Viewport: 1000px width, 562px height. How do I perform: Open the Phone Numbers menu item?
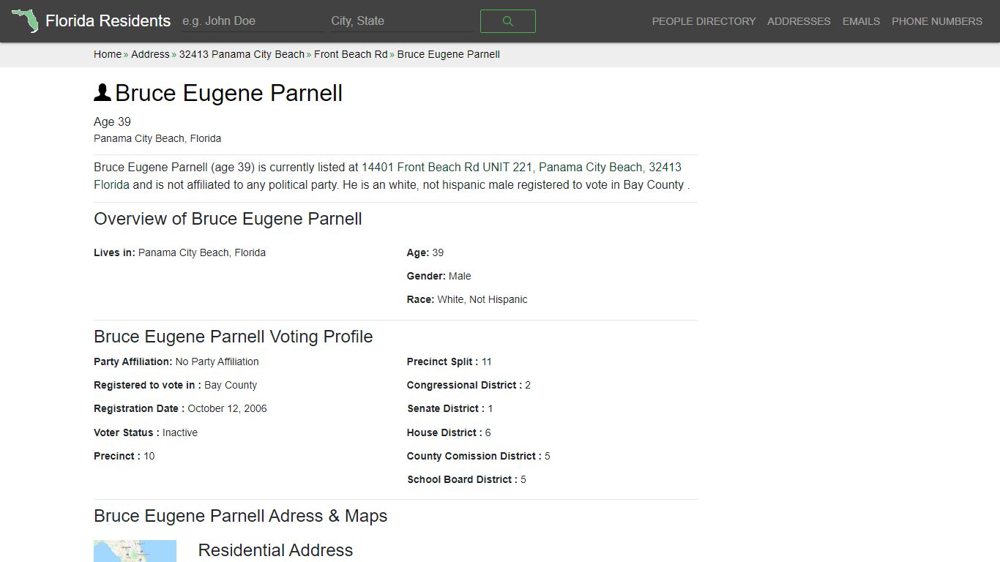937,21
